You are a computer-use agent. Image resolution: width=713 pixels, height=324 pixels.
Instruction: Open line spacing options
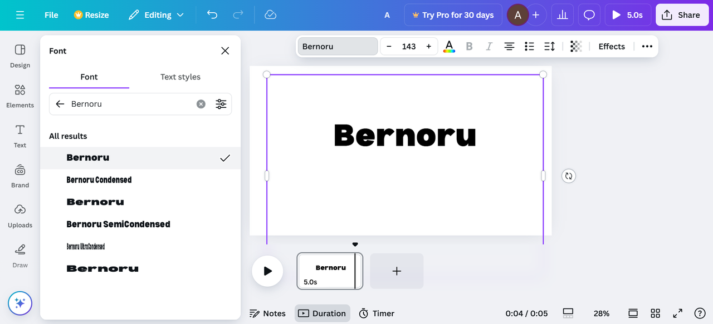549,46
